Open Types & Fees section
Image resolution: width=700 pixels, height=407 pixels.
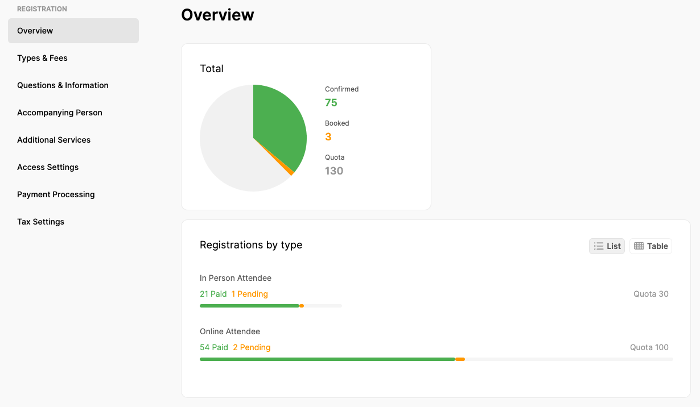coord(43,58)
